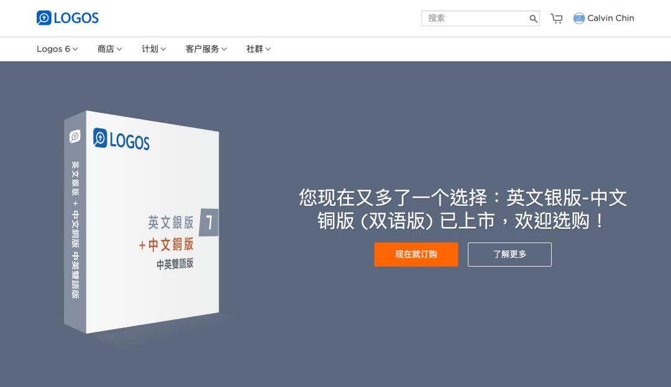The width and height of the screenshot is (671, 387).
Task: Open Calvin Chin account menu
Action: tap(611, 18)
